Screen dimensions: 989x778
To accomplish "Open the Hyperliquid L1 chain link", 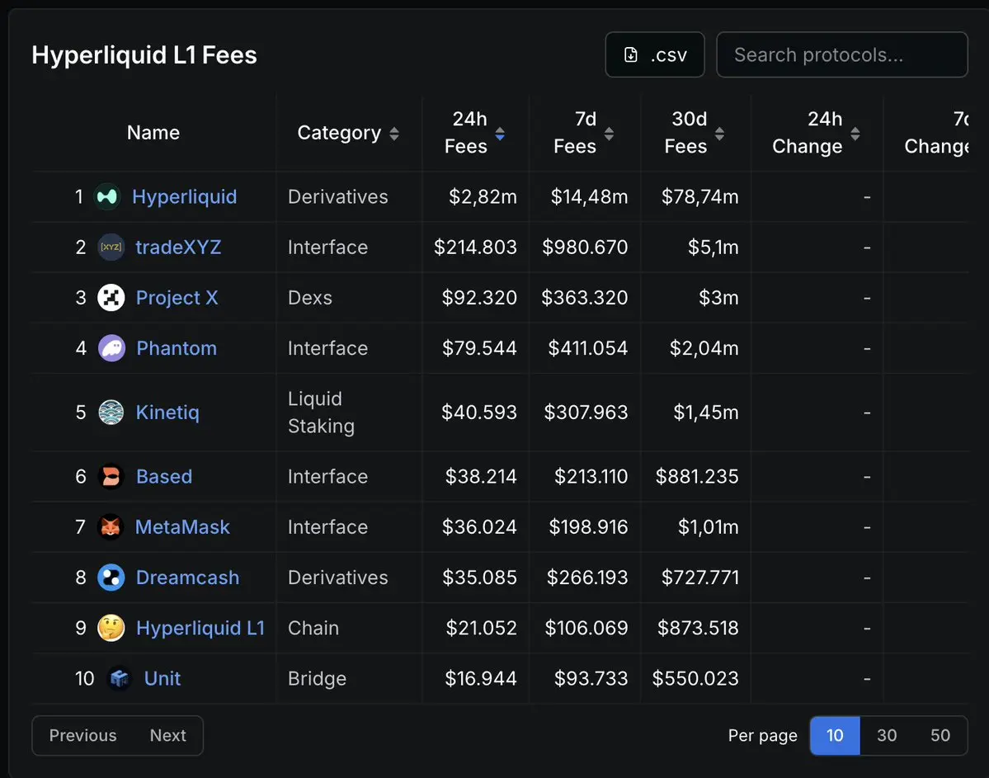I will click(200, 629).
